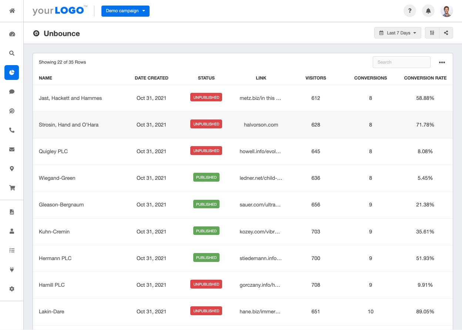Select the magnifying glass sidebar icon

[x=12, y=53]
